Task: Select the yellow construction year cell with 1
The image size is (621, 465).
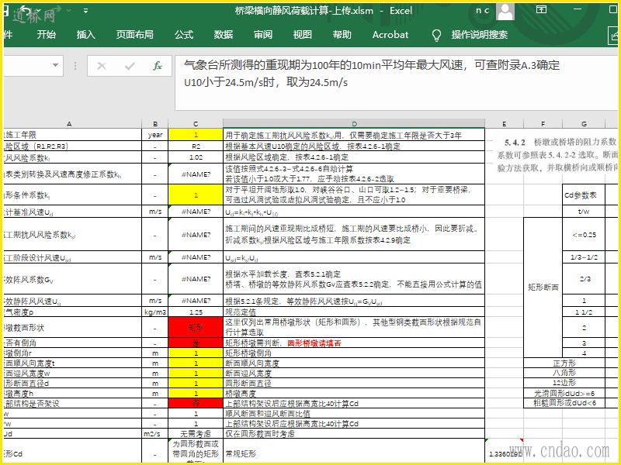Action: coord(196,135)
